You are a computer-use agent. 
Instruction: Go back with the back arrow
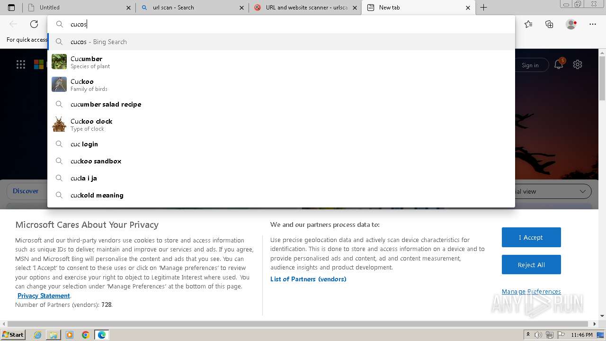click(13, 24)
